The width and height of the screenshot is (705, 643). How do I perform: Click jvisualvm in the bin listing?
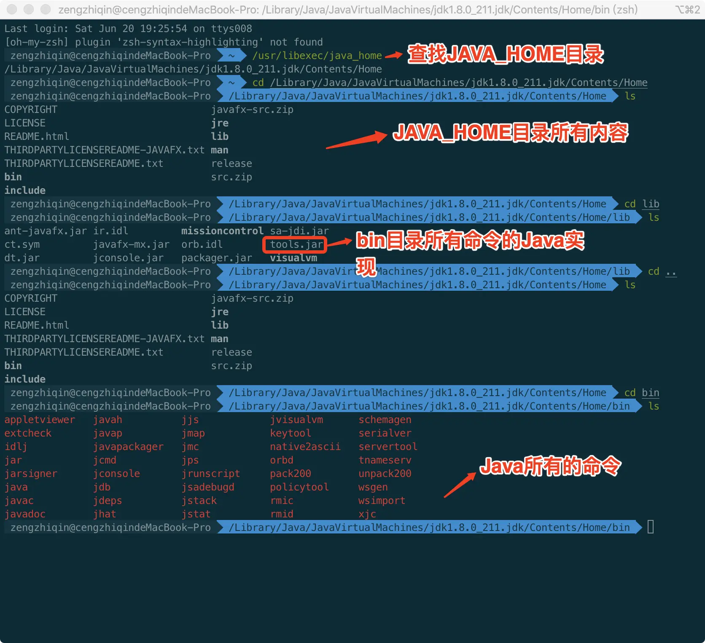point(296,420)
